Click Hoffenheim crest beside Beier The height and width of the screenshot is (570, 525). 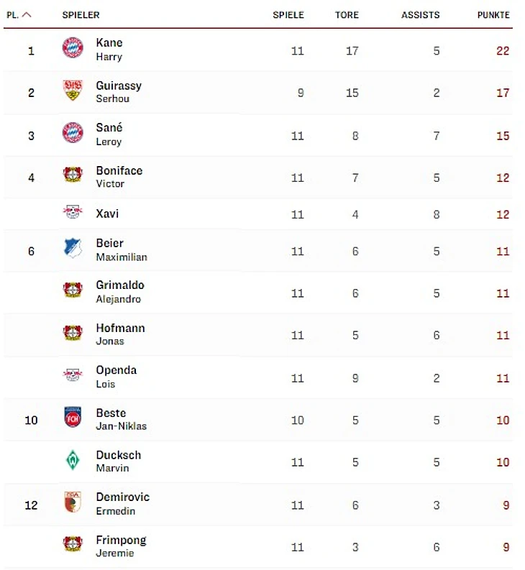pos(73,248)
